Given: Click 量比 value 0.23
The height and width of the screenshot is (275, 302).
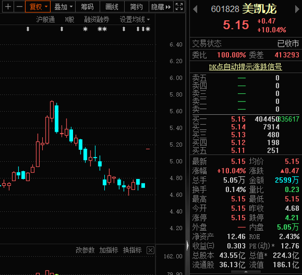Looking at the screenshot, I should click(292, 190).
